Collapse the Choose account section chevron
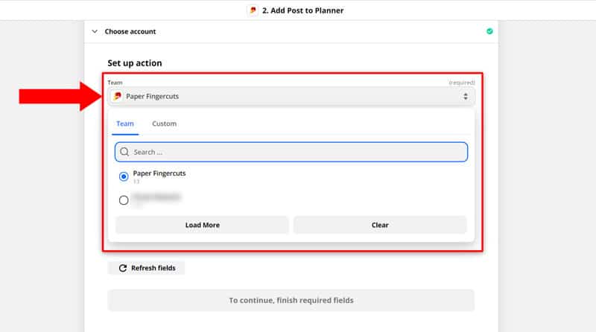 point(95,31)
